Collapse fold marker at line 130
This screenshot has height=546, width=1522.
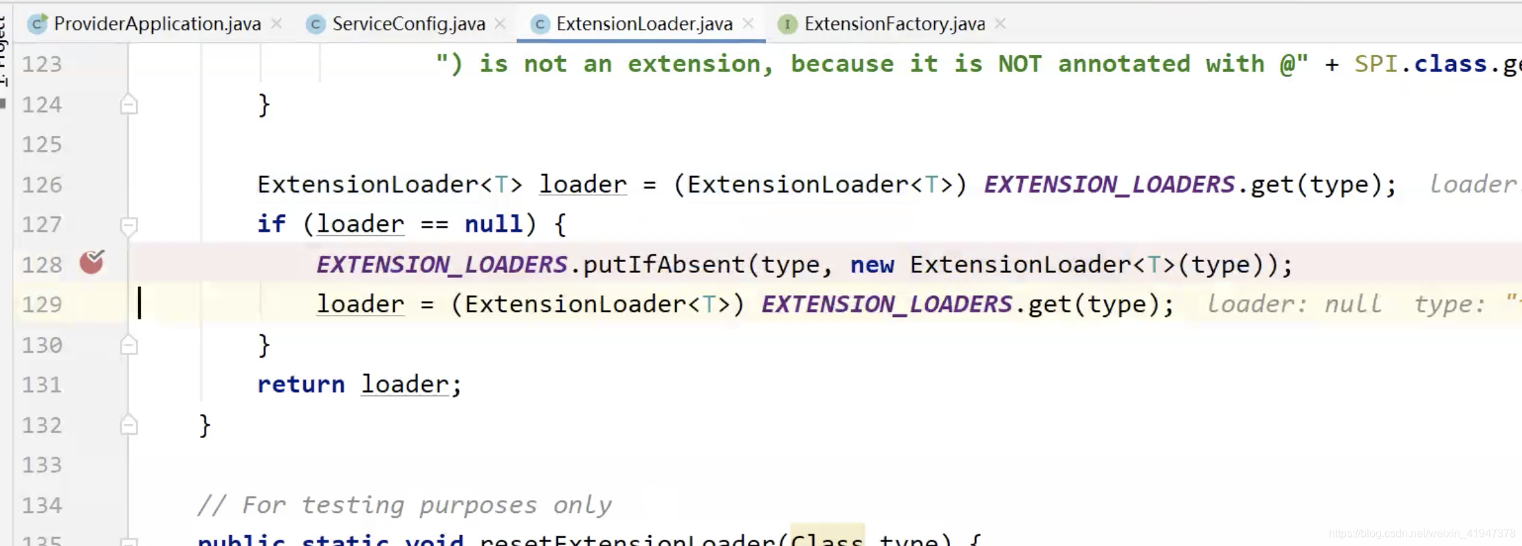pyautogui.click(x=129, y=345)
